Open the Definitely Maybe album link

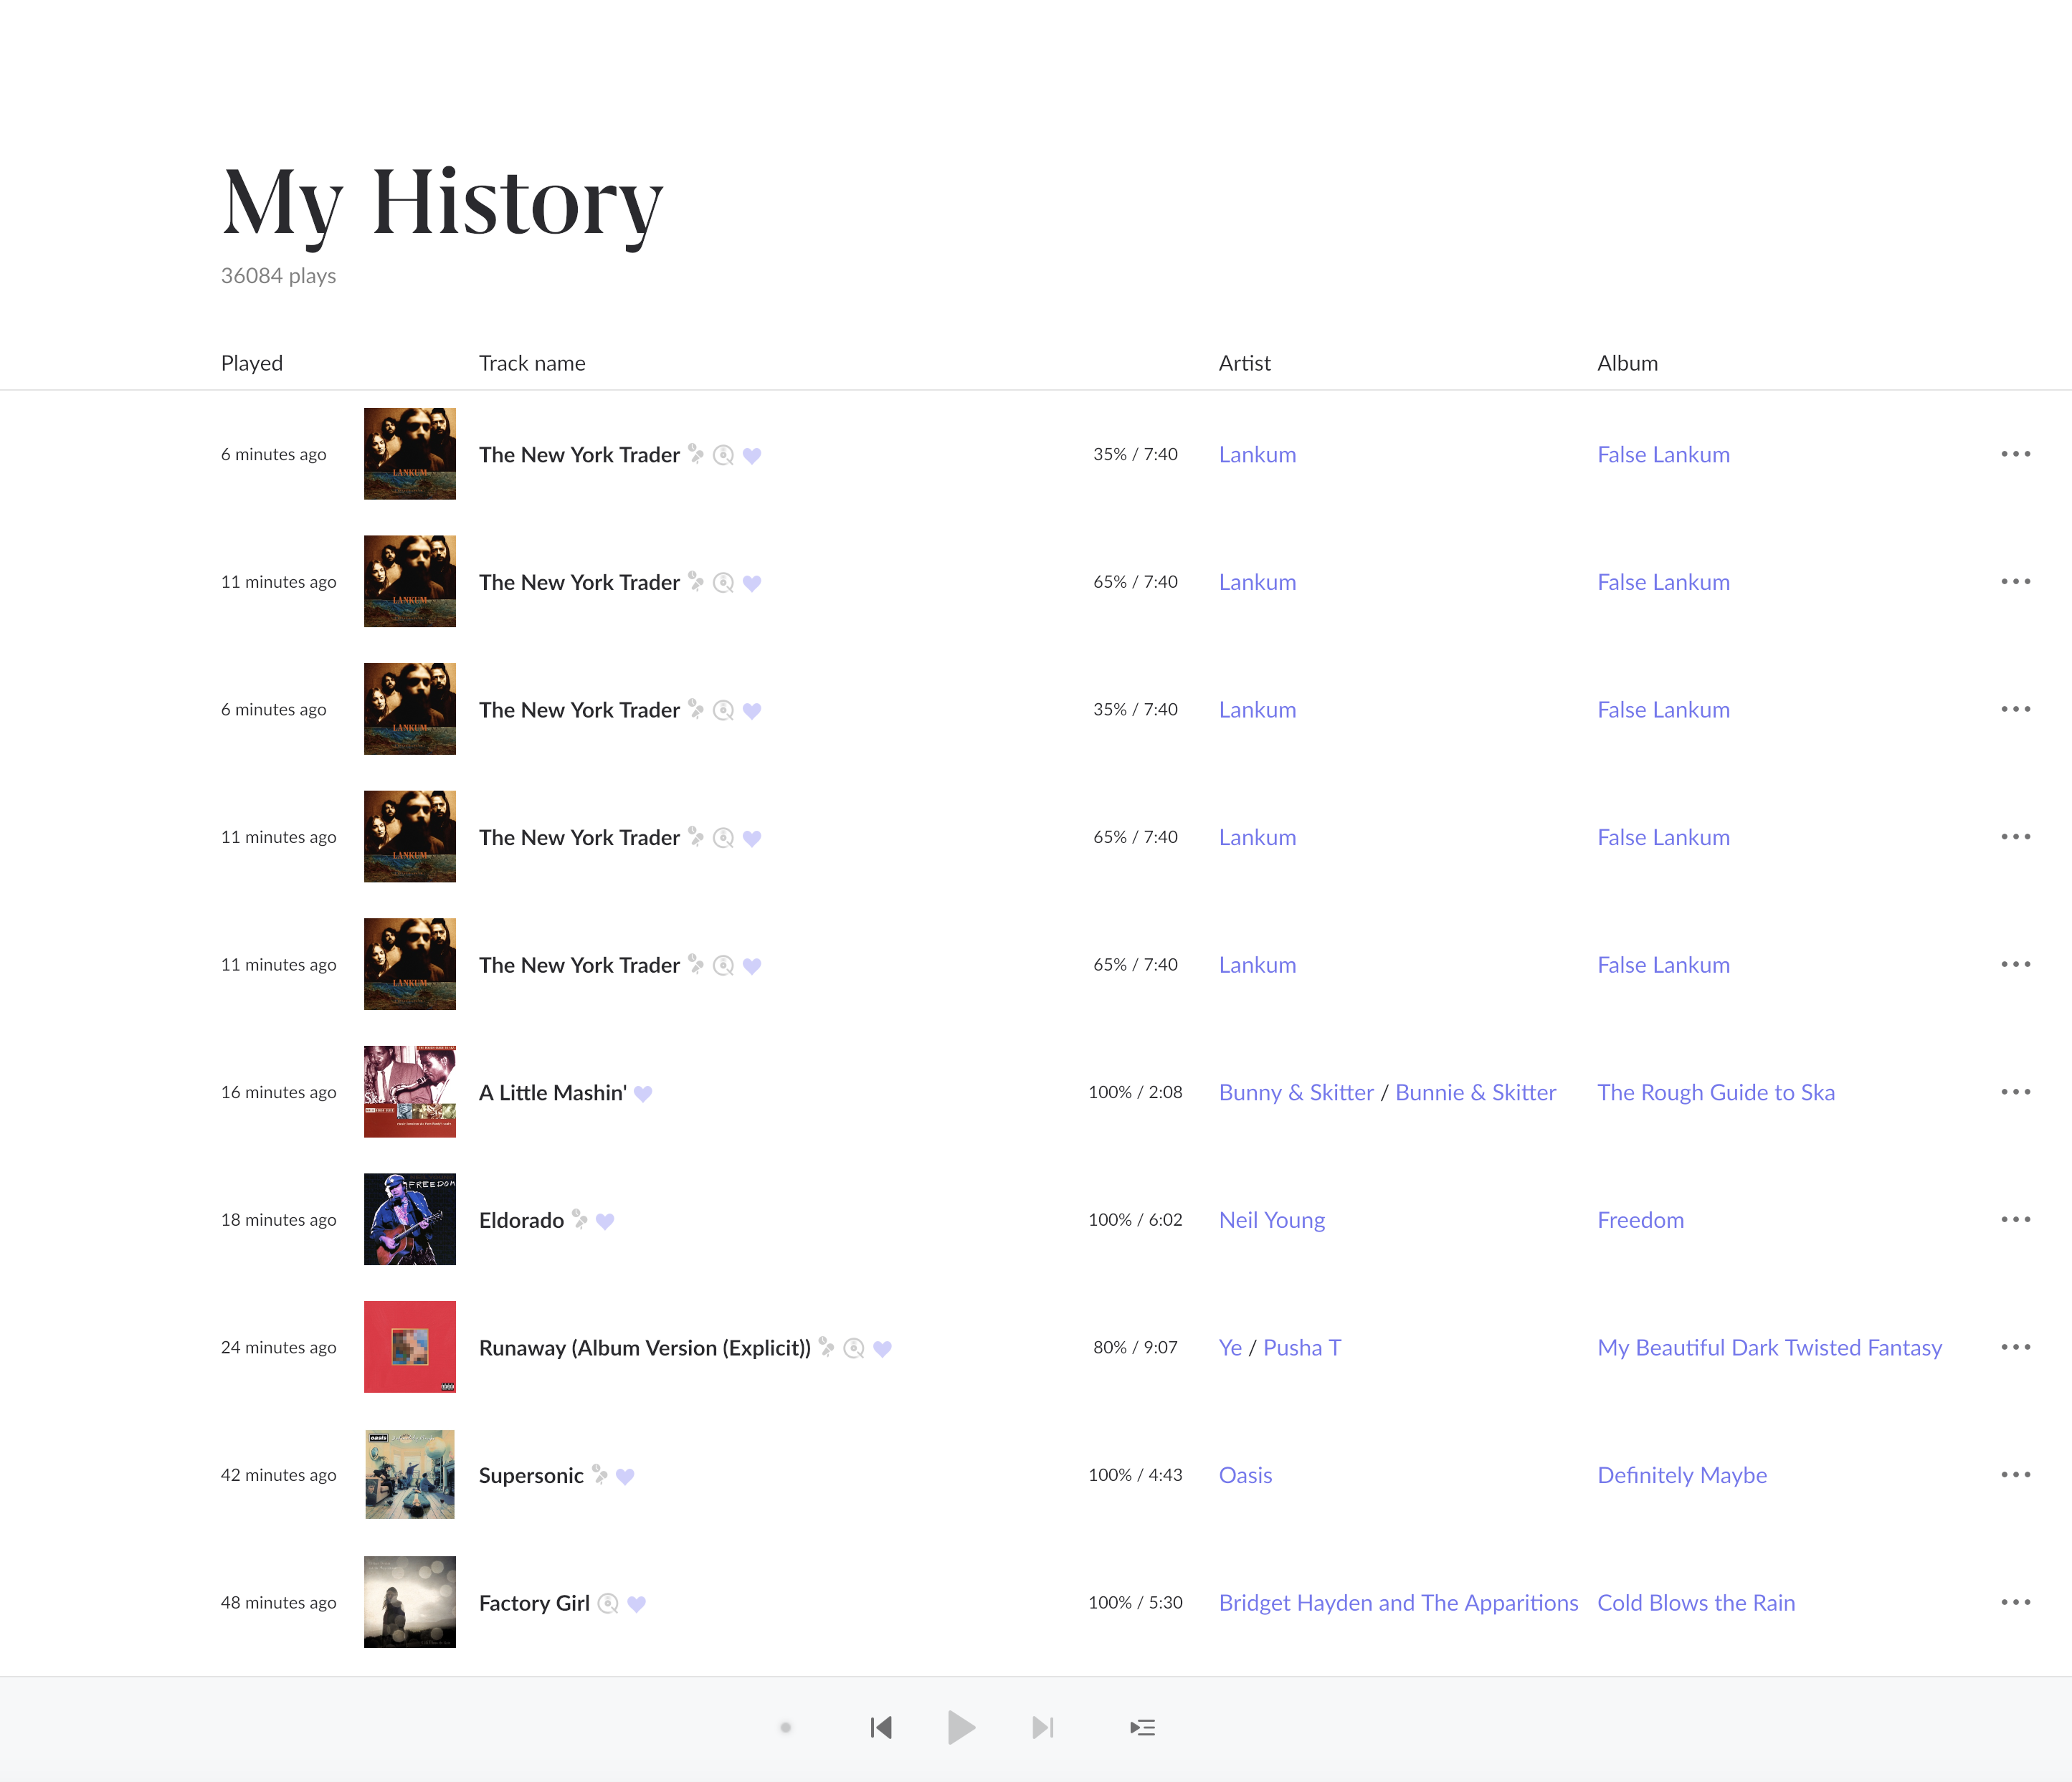pos(1682,1476)
